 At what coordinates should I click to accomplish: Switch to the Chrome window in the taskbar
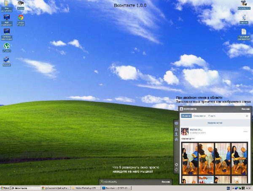(x=56, y=188)
